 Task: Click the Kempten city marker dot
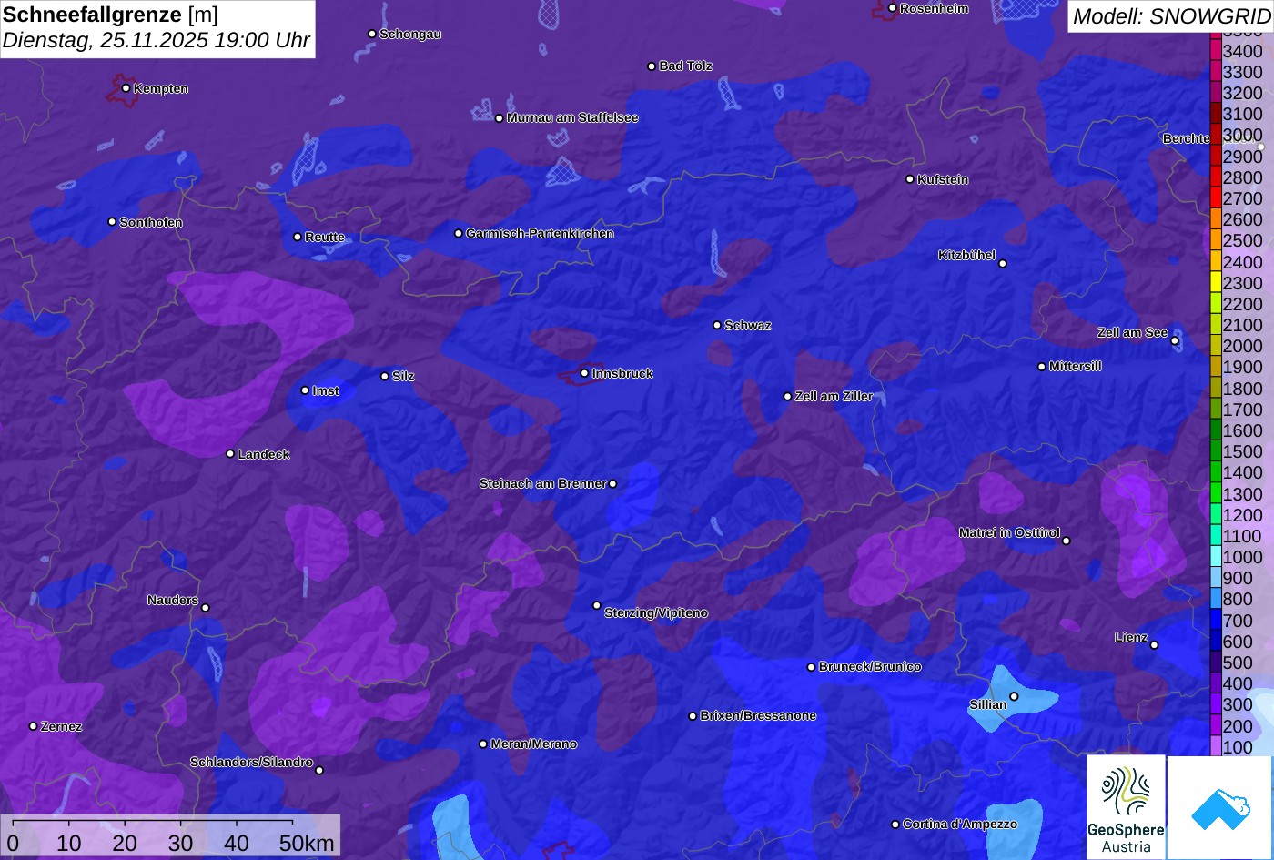[x=126, y=88]
